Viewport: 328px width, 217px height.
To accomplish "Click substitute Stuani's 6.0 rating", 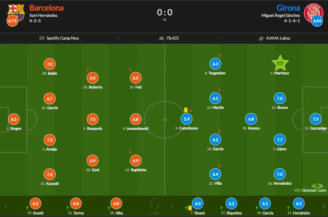I will coord(198,204).
